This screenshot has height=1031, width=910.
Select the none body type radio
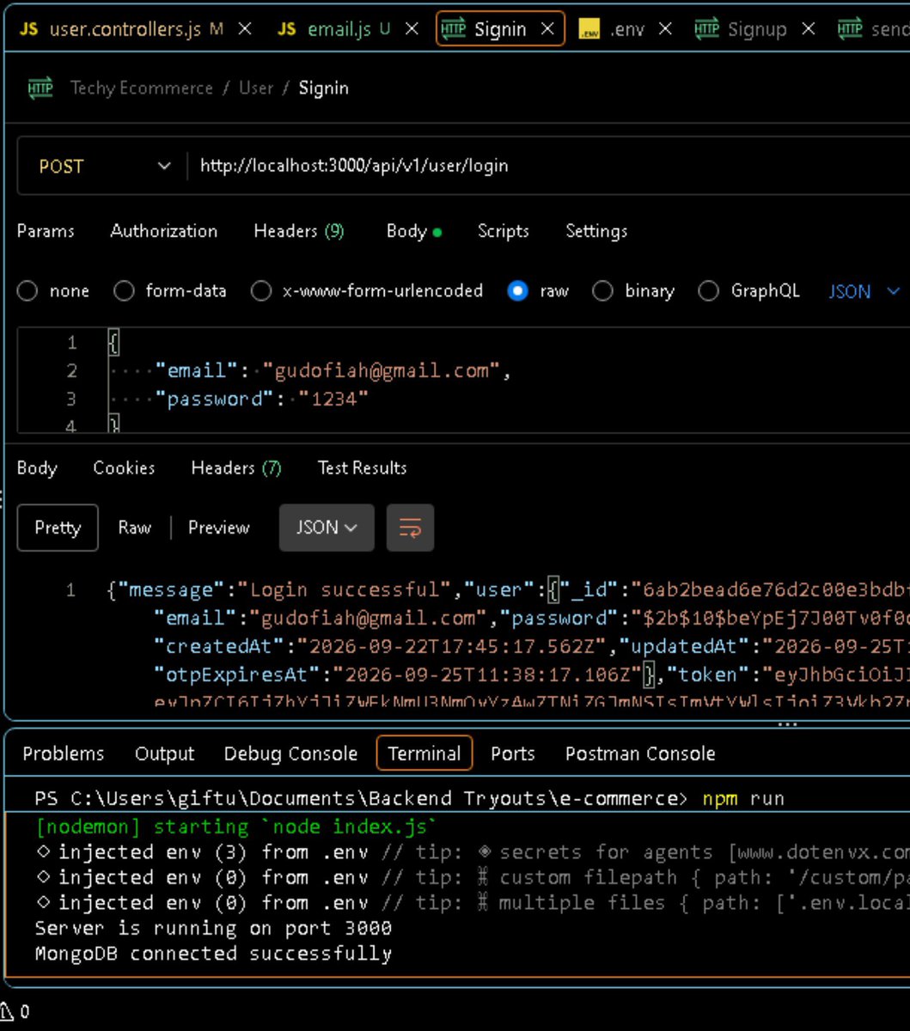pos(27,291)
